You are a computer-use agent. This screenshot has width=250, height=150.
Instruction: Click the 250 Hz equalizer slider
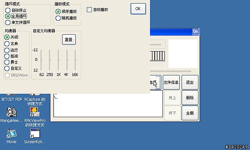[x=50, y=60]
